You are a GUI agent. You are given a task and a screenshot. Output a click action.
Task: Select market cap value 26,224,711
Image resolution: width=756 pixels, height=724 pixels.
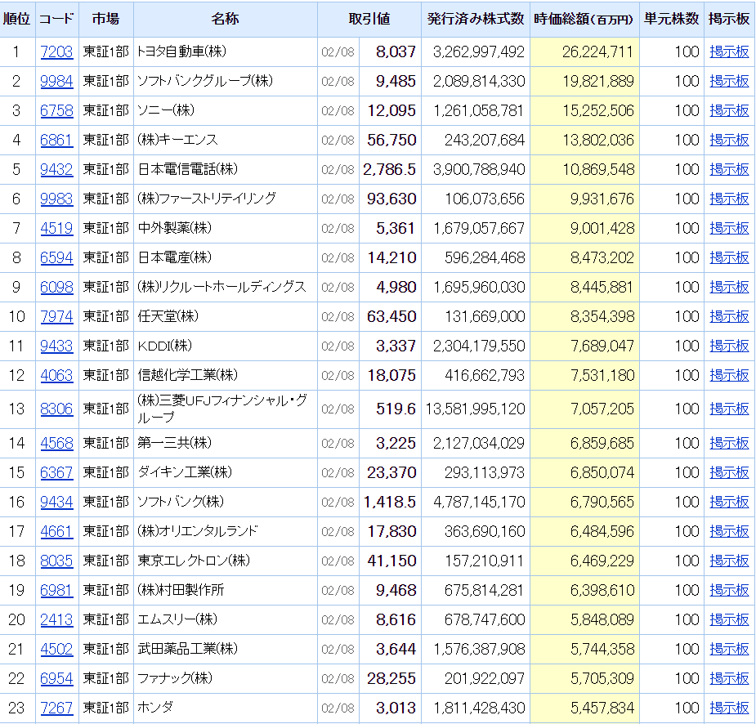coord(597,51)
